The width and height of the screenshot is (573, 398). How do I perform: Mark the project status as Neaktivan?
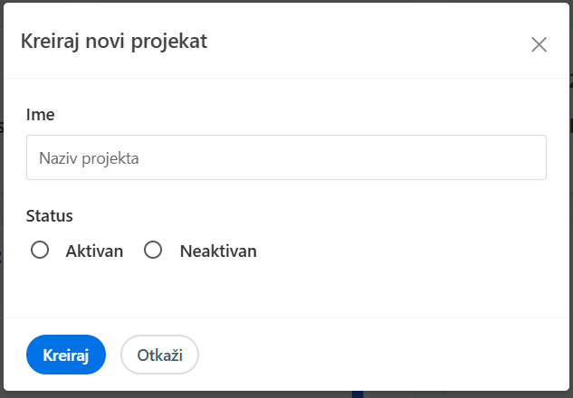tap(153, 251)
